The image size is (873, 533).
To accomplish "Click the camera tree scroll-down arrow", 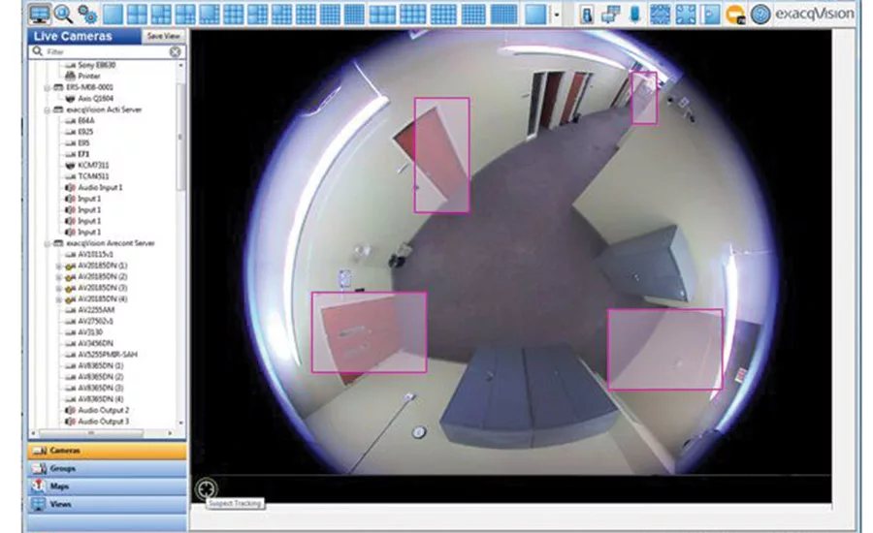I will pos(180,423).
